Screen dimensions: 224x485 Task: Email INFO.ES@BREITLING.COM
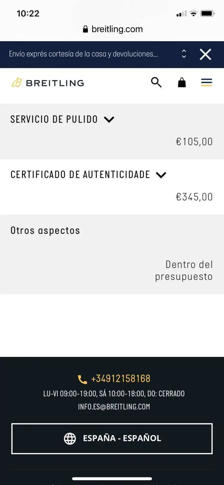pos(114,407)
